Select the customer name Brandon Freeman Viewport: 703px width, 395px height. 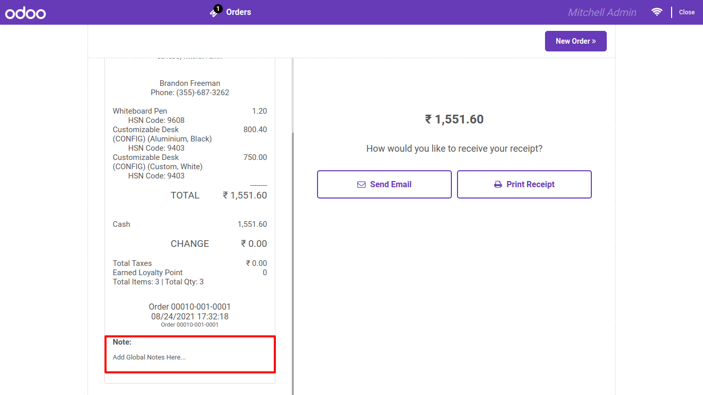tap(190, 83)
